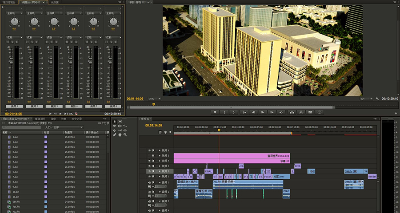This screenshot has height=213, width=400.
Task: Open the 读取 automation dropdown on first channel
Action: pos(15,37)
